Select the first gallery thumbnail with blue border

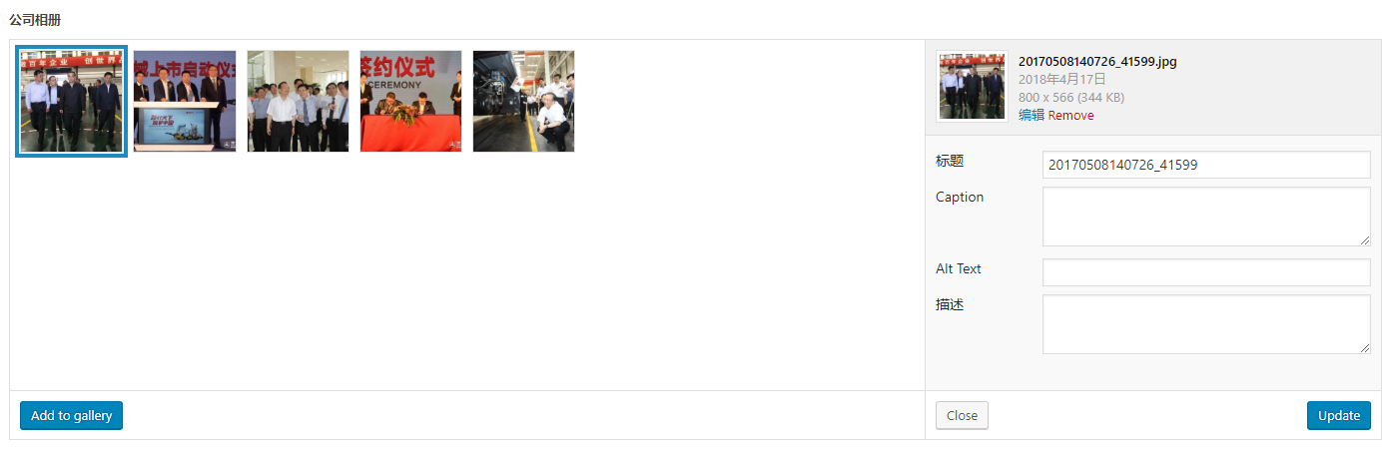click(x=72, y=102)
